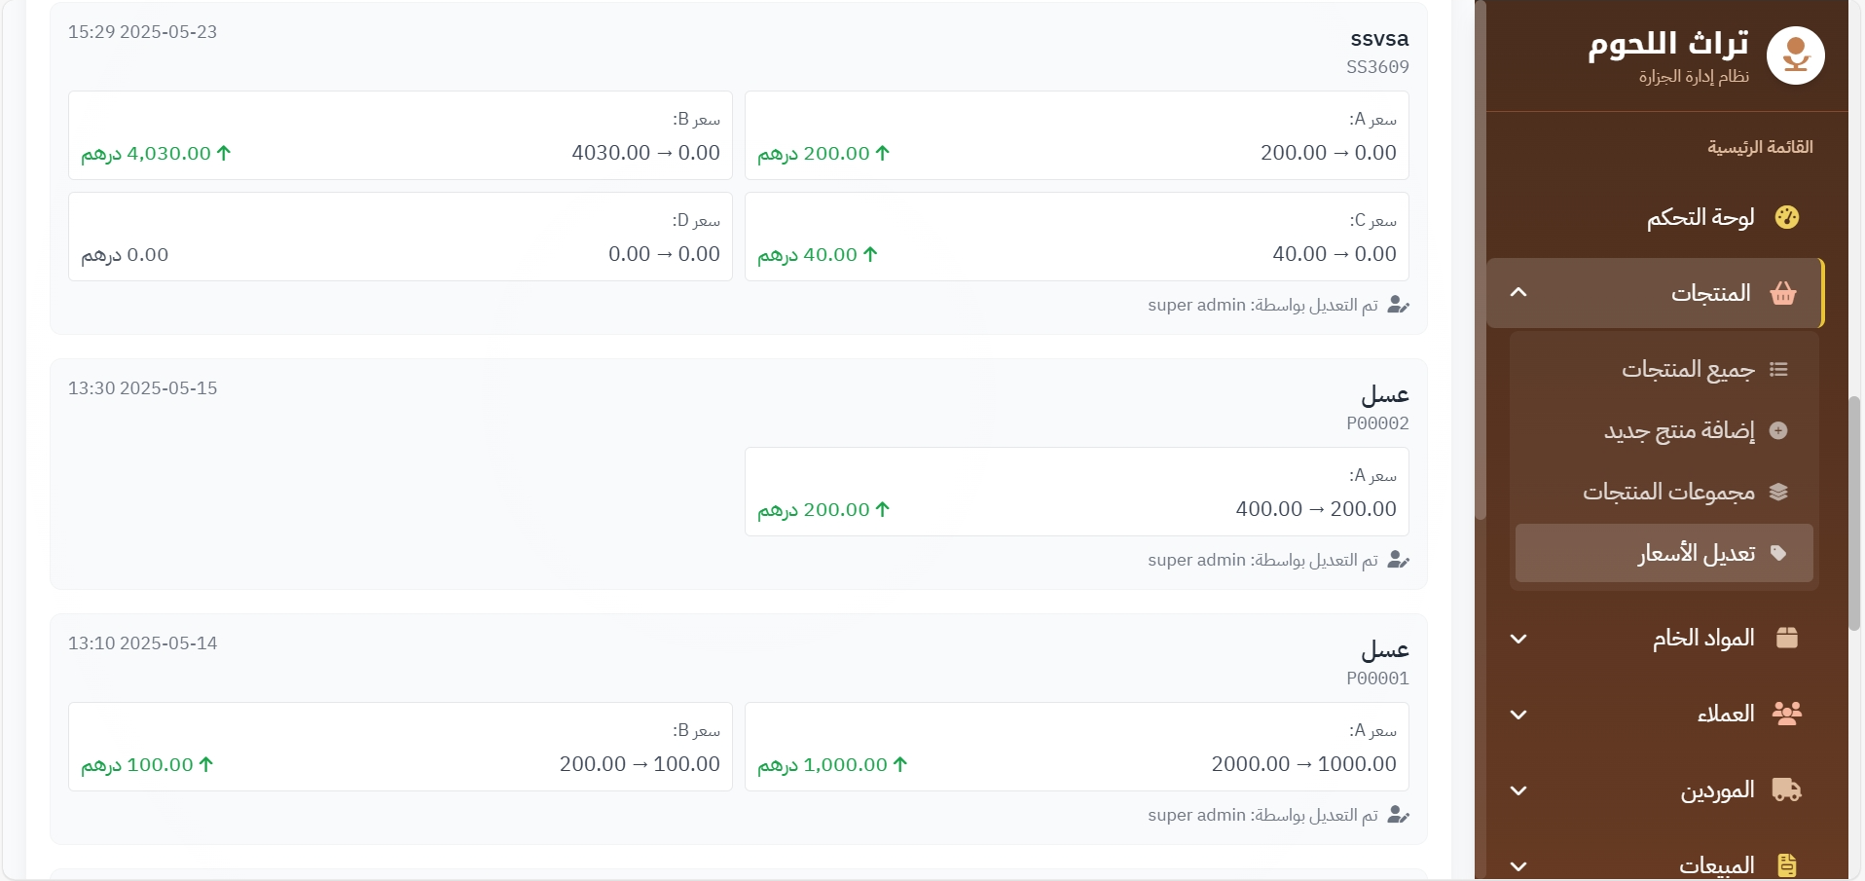Expand the العملاء submenu chevron
This screenshot has height=881, width=1865.
coord(1518,715)
